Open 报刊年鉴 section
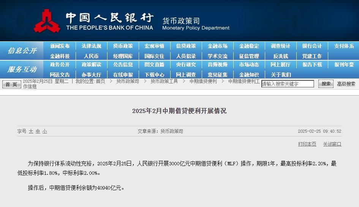The image size is (359, 207). [x=344, y=65]
